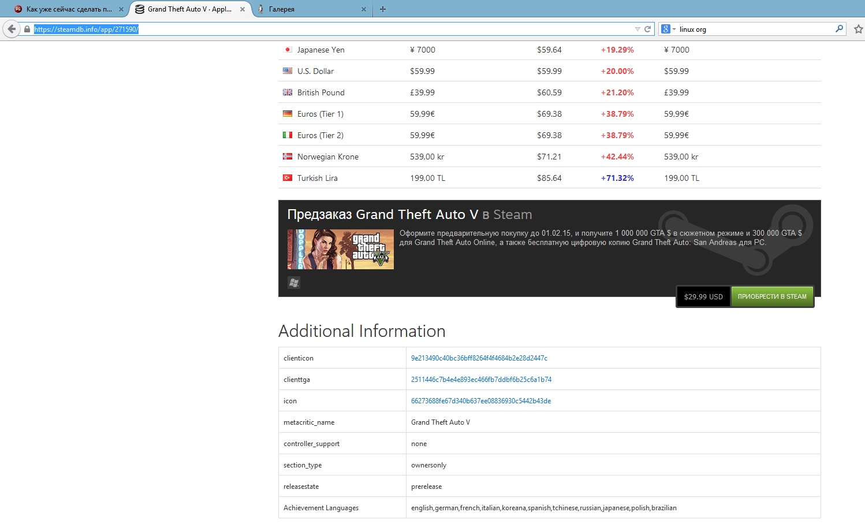Open the Google search engine selector dropdown
This screenshot has height=531, width=865.
point(668,29)
